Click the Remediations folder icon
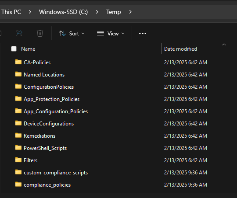 tap(18, 135)
